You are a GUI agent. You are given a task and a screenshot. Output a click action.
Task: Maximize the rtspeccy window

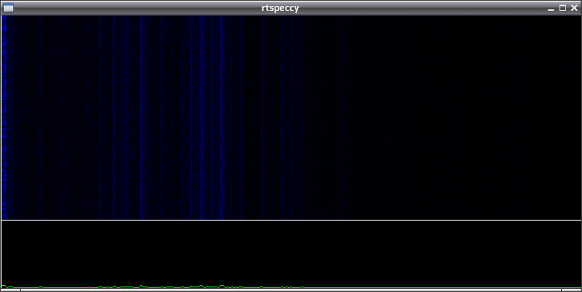pos(563,9)
